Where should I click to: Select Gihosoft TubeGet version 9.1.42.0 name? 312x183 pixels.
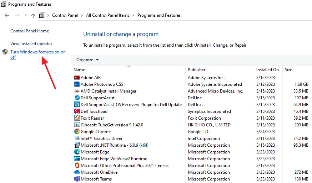tap(112, 125)
